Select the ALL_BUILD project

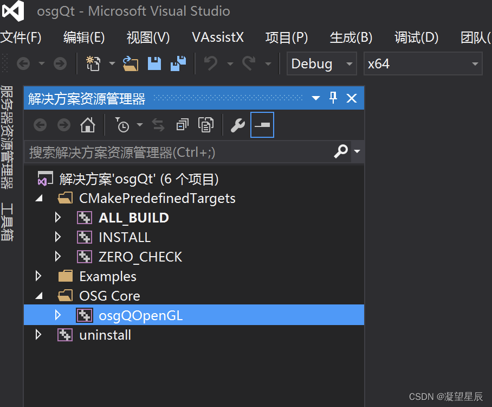click(134, 218)
